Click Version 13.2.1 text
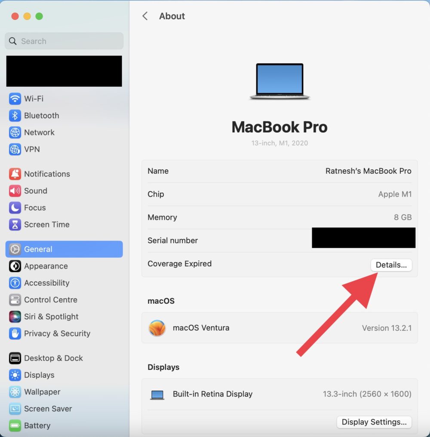The height and width of the screenshot is (437, 430). coord(387,328)
